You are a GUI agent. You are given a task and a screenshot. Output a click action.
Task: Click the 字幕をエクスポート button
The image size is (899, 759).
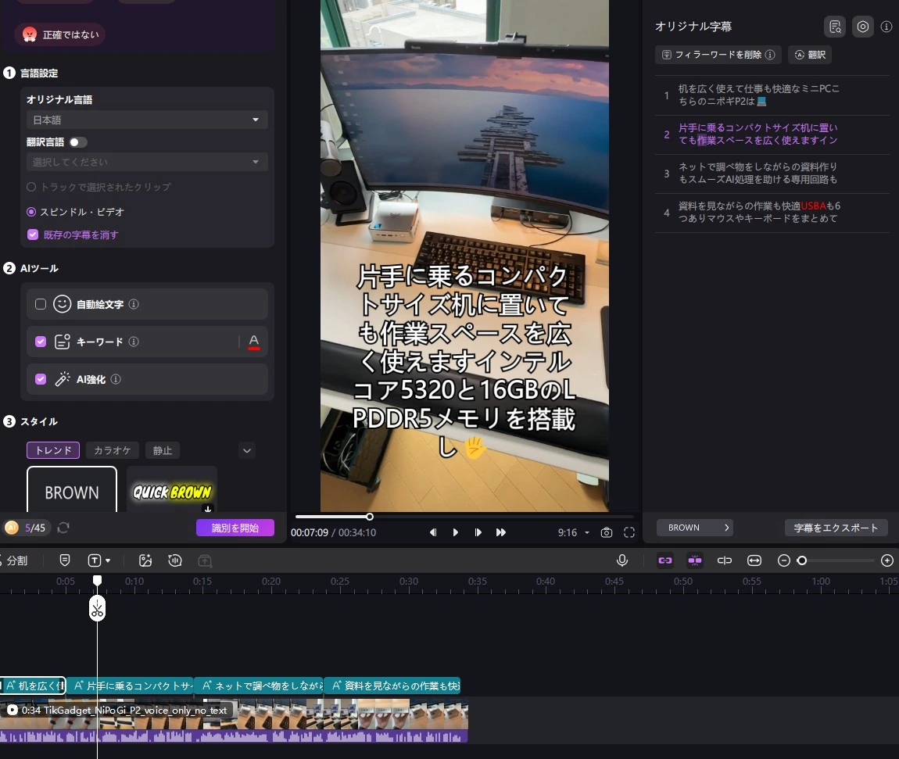[836, 528]
